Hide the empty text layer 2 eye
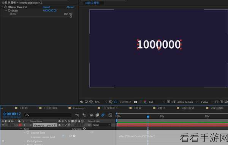 point(3,125)
